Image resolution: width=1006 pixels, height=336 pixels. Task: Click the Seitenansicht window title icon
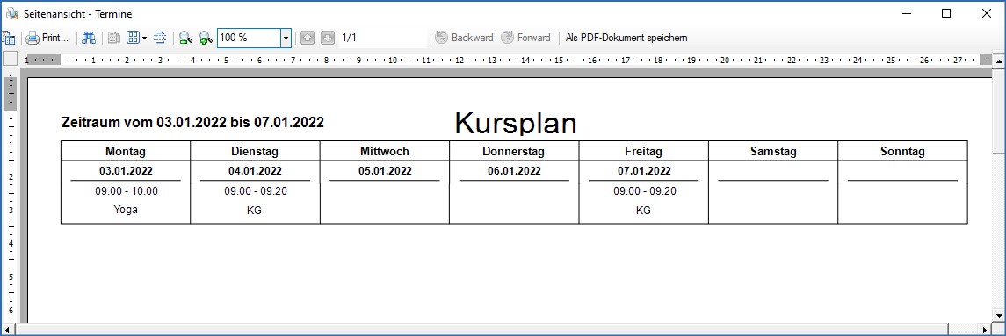[x=11, y=13]
